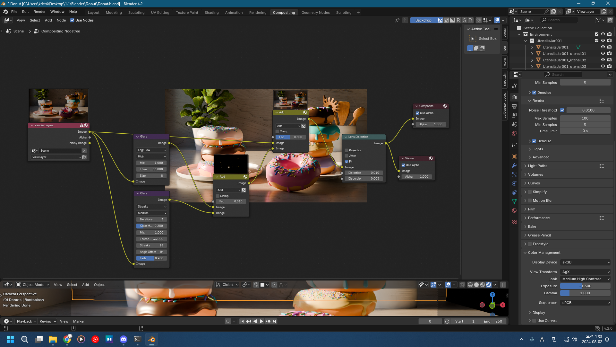This screenshot has width=616, height=347.
Task: Open the Object Data mesh properties icon
Action: [x=514, y=201]
